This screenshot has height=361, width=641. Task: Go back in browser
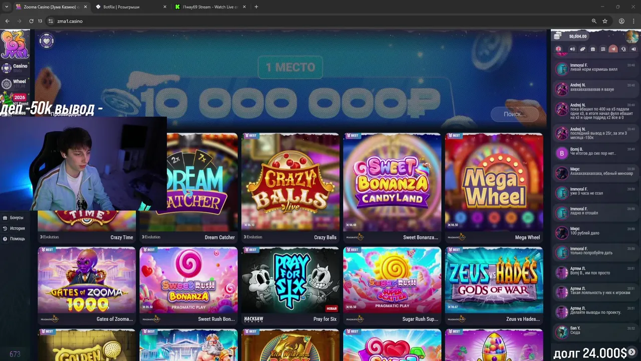(7, 21)
